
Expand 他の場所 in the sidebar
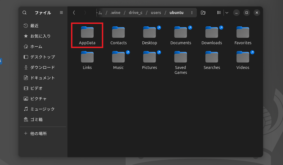pyautogui.click(x=38, y=134)
